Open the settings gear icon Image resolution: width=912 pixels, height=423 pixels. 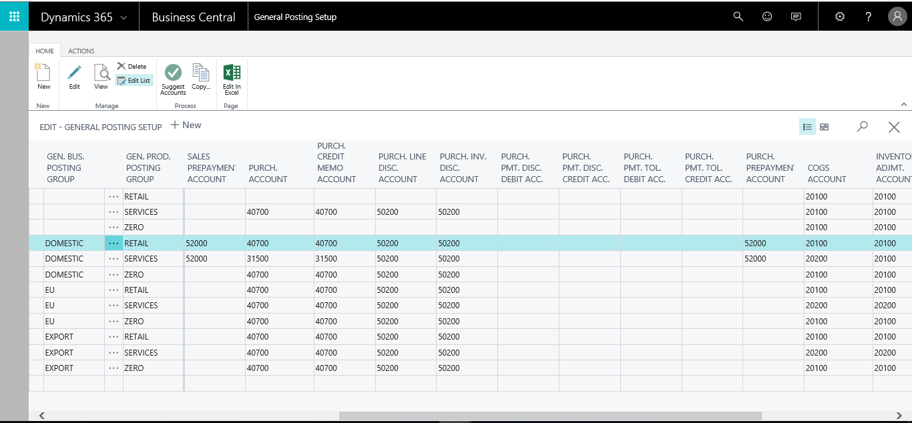(840, 17)
